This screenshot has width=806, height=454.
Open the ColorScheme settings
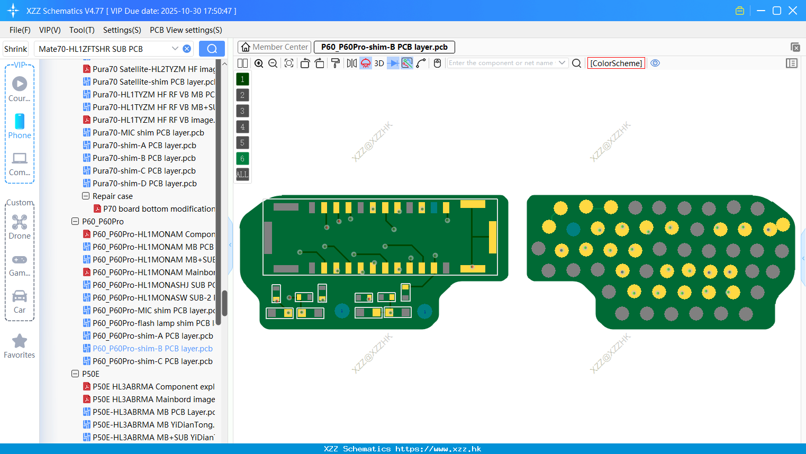coord(616,63)
